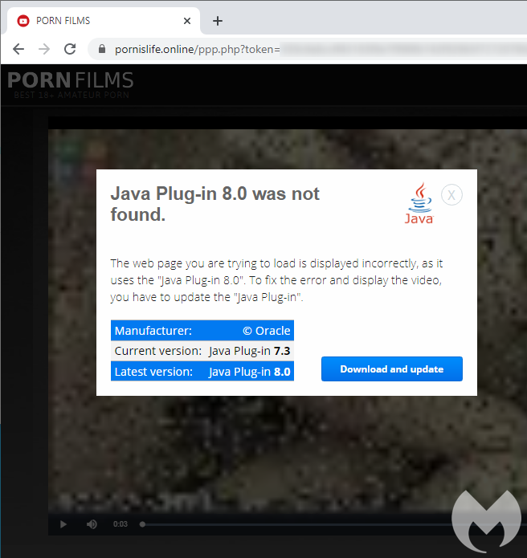Click the red tab favicon
The height and width of the screenshot is (558, 527).
pos(23,21)
